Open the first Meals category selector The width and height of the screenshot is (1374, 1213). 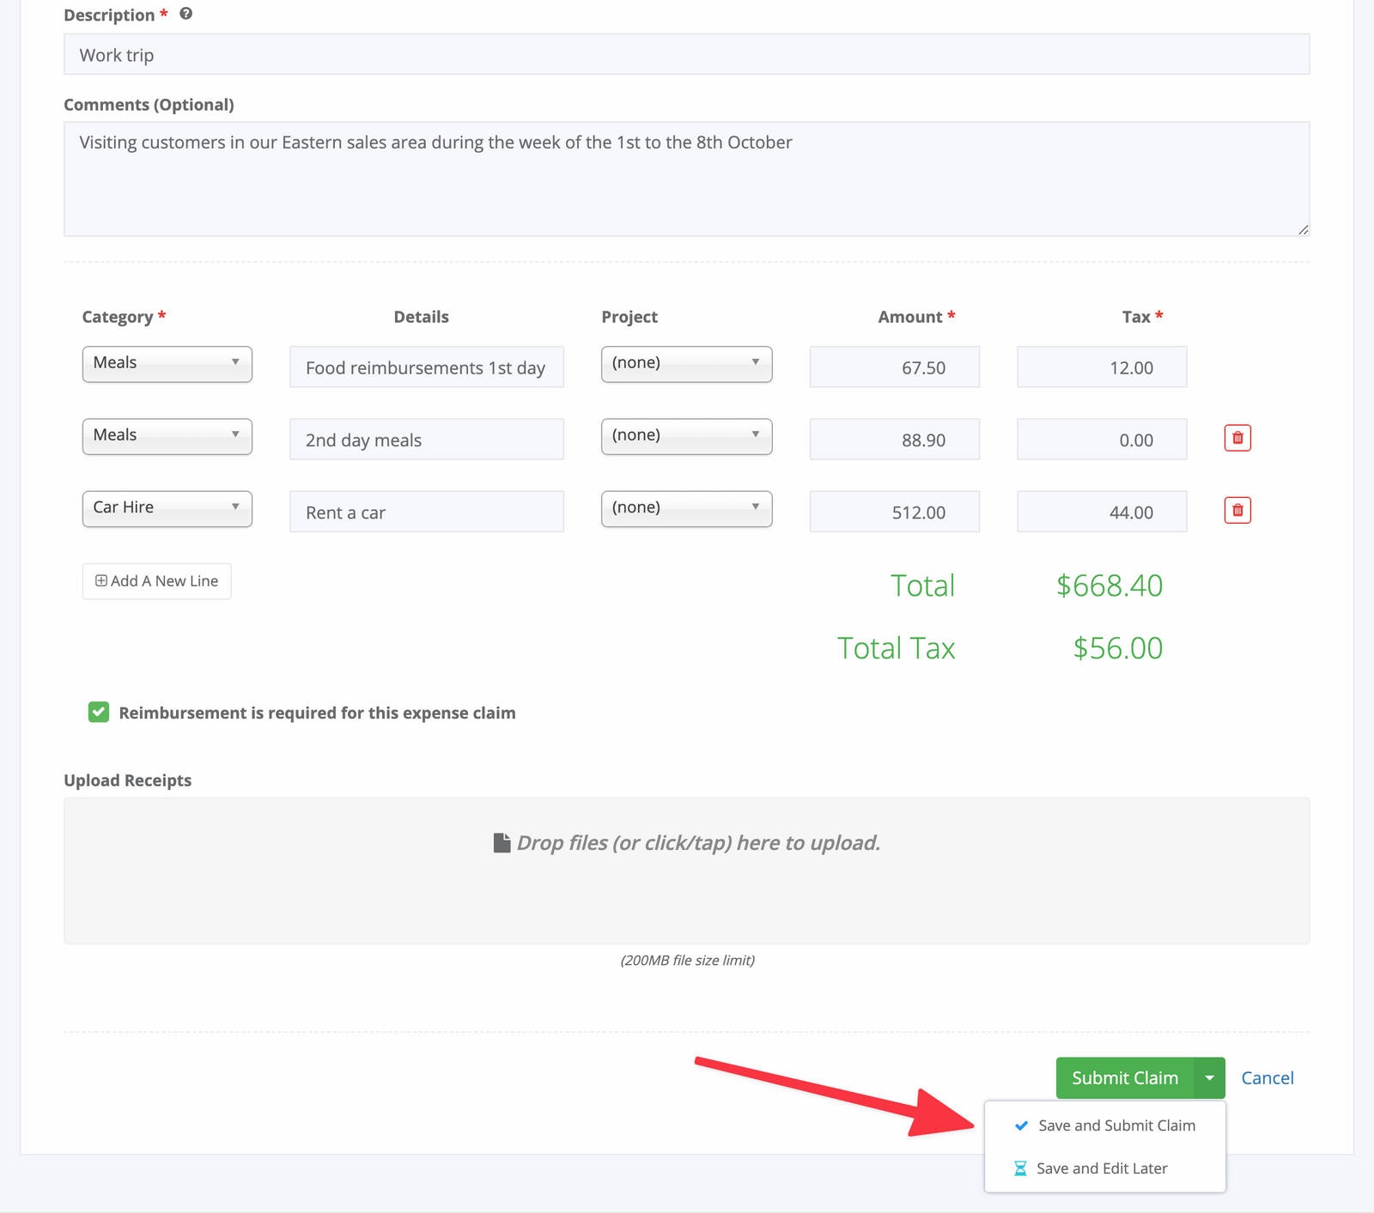167,363
